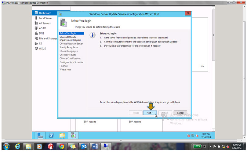Click the Hide link in Server Manager
This screenshot has height=153, width=247.
[202, 66]
